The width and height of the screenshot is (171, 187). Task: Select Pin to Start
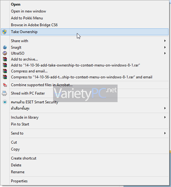point(20,124)
